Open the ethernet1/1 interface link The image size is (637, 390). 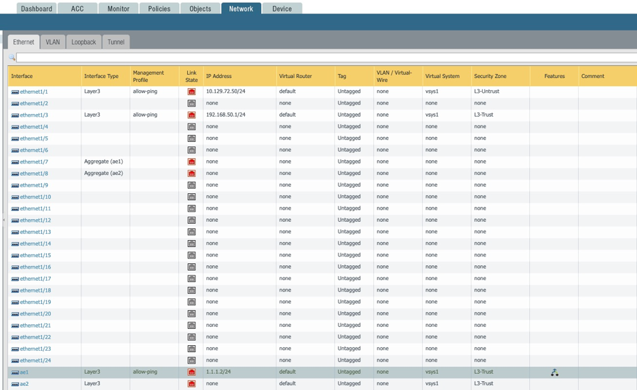pos(34,92)
